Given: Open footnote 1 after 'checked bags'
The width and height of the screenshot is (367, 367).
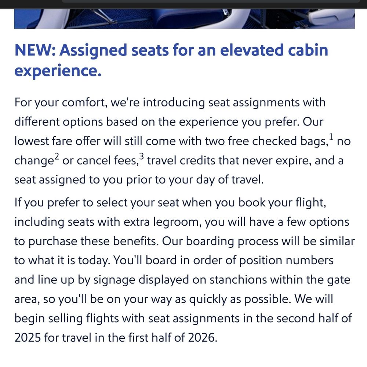Looking at the screenshot, I should tap(331, 137).
